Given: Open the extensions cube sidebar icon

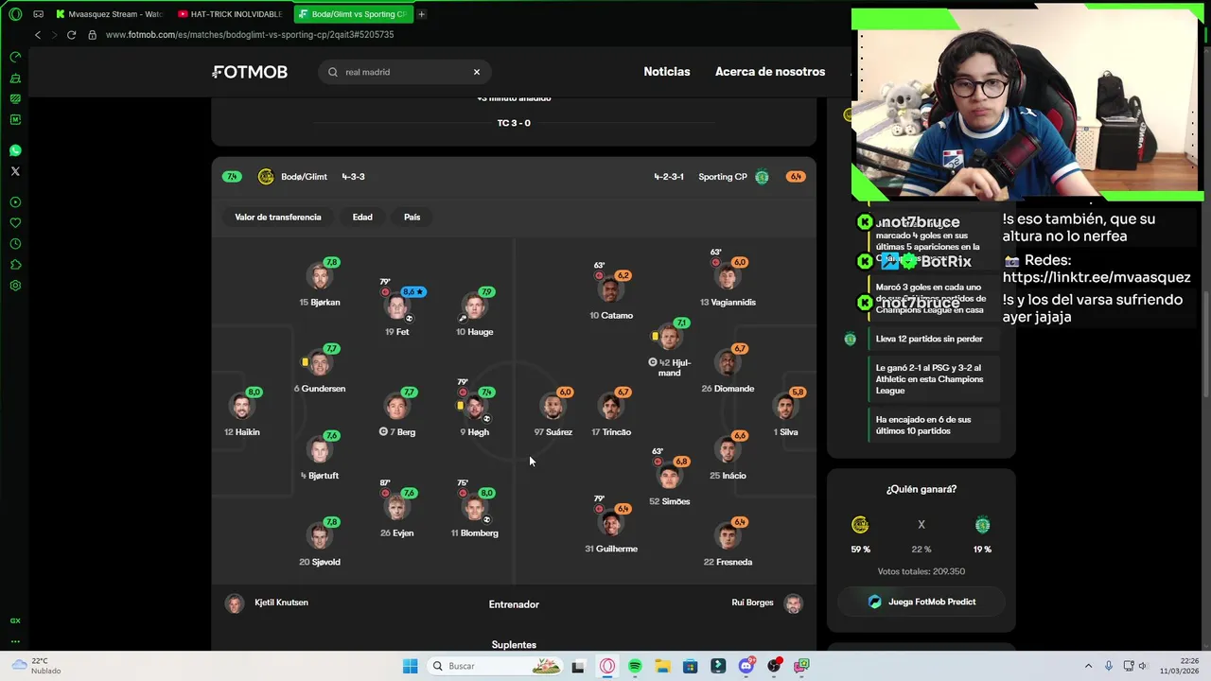Looking at the screenshot, I should [x=15, y=265].
